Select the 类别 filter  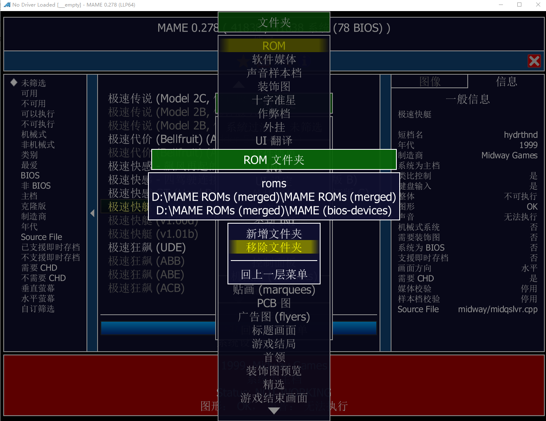click(29, 155)
